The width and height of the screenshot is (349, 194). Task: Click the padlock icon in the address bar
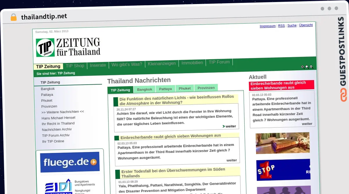(13, 17)
